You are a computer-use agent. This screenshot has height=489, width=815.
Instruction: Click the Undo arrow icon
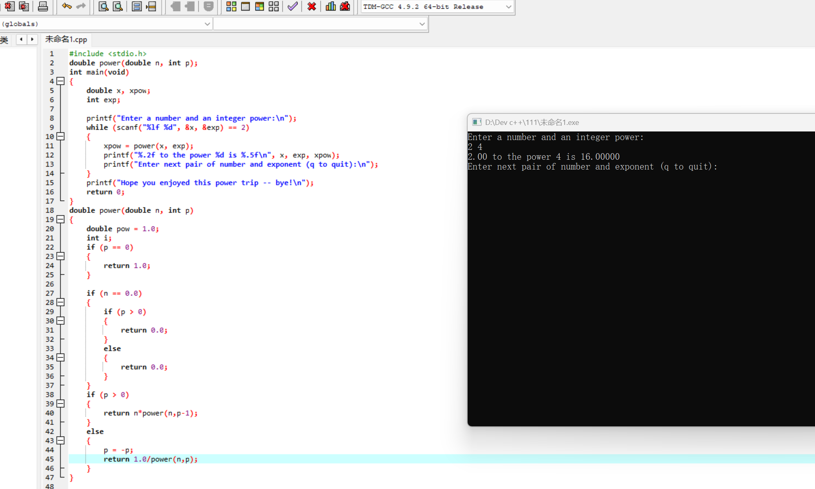[67, 6]
